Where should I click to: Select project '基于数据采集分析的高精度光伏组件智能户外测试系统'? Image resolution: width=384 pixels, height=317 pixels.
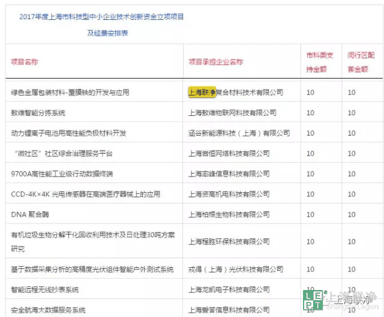(92, 269)
